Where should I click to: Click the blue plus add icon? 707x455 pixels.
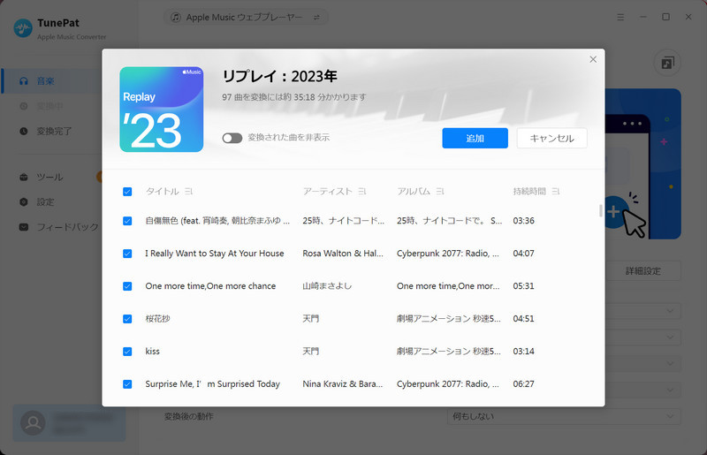click(613, 211)
